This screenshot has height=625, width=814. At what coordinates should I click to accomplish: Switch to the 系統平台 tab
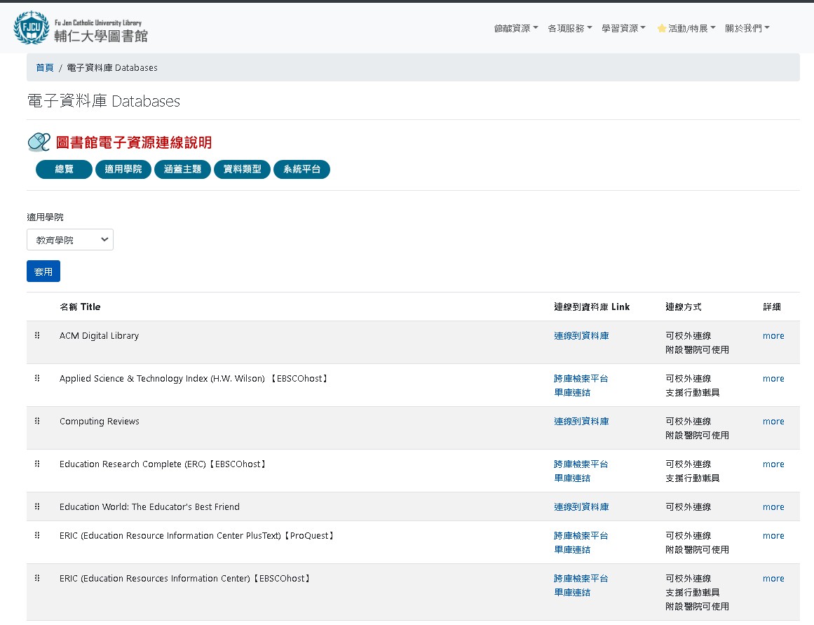[x=301, y=169]
